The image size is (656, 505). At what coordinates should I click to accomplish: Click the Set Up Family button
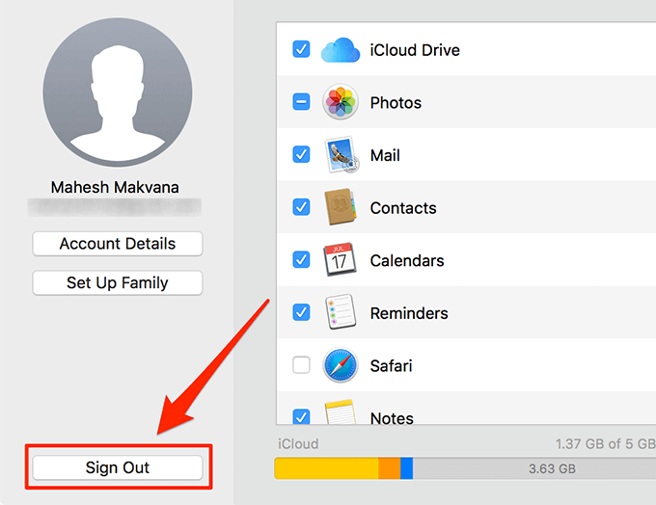(118, 283)
